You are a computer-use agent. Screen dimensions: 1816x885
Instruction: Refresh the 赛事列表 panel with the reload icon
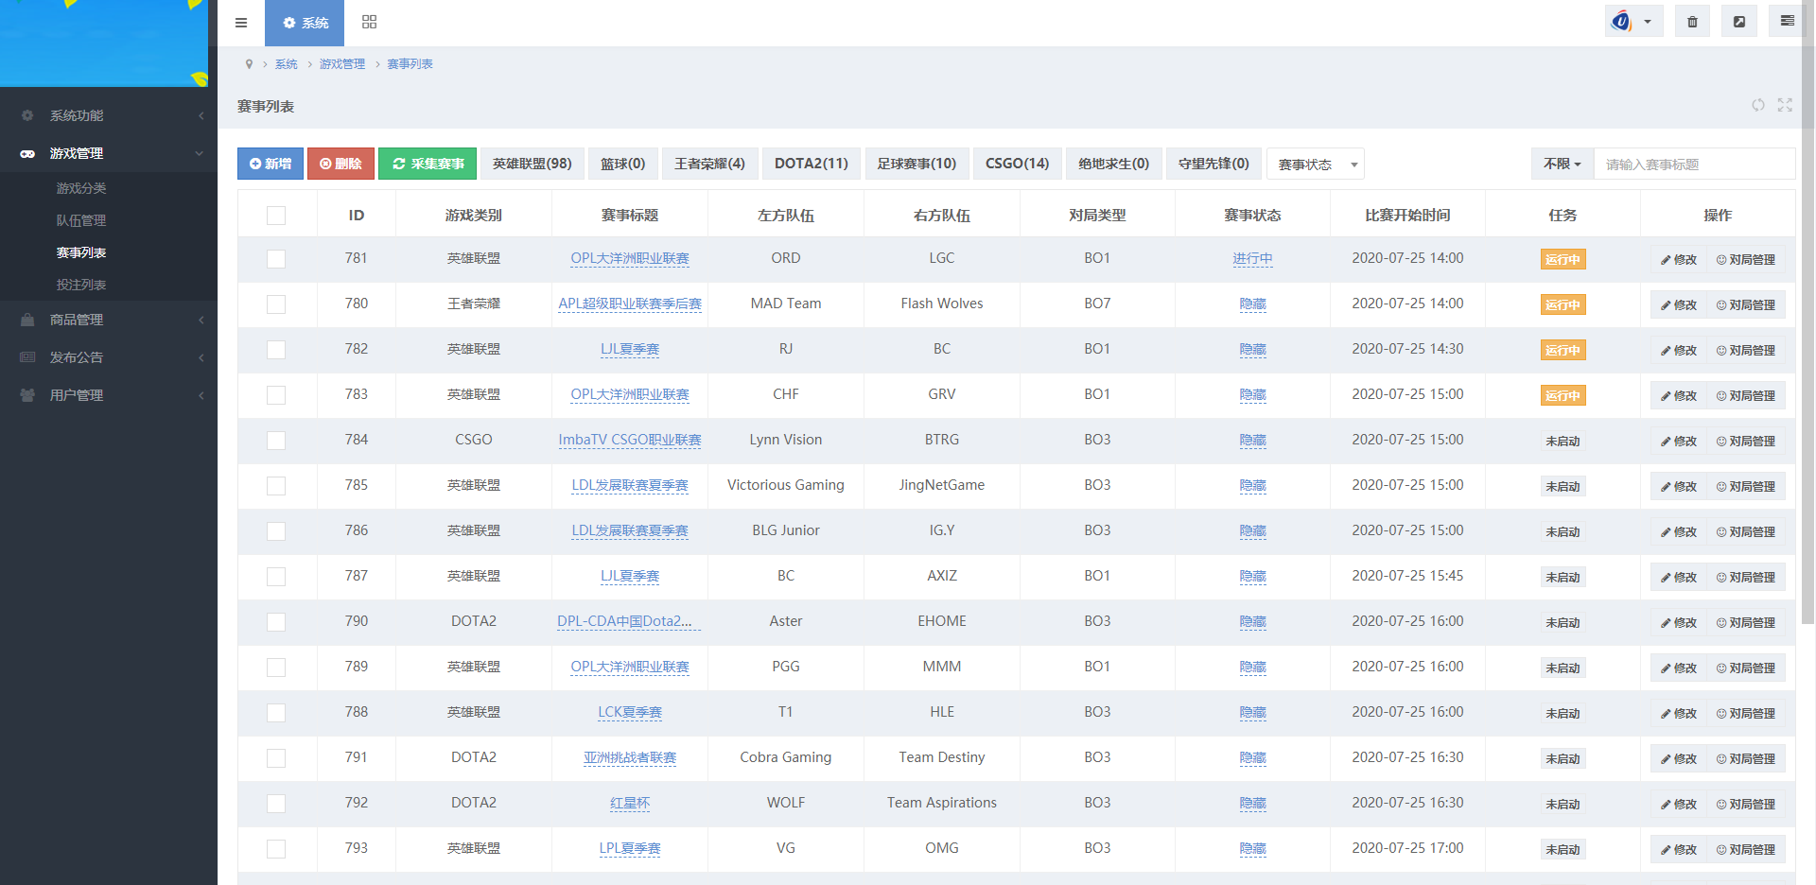[1758, 106]
